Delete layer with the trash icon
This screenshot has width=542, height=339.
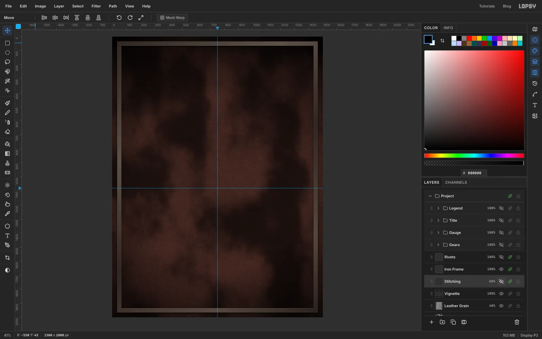coord(517,322)
